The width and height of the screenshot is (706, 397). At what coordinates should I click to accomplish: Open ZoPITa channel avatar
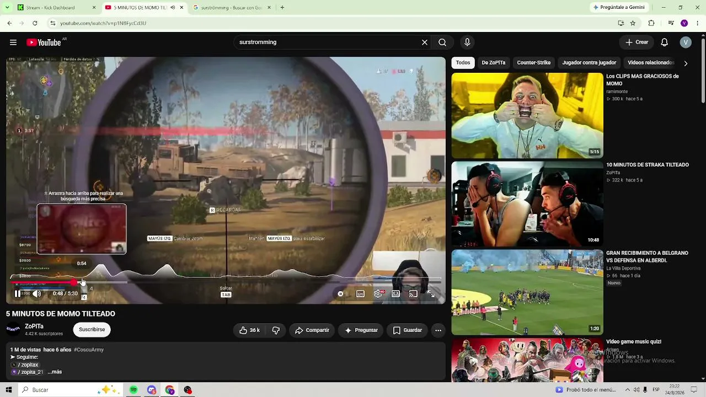(x=13, y=329)
